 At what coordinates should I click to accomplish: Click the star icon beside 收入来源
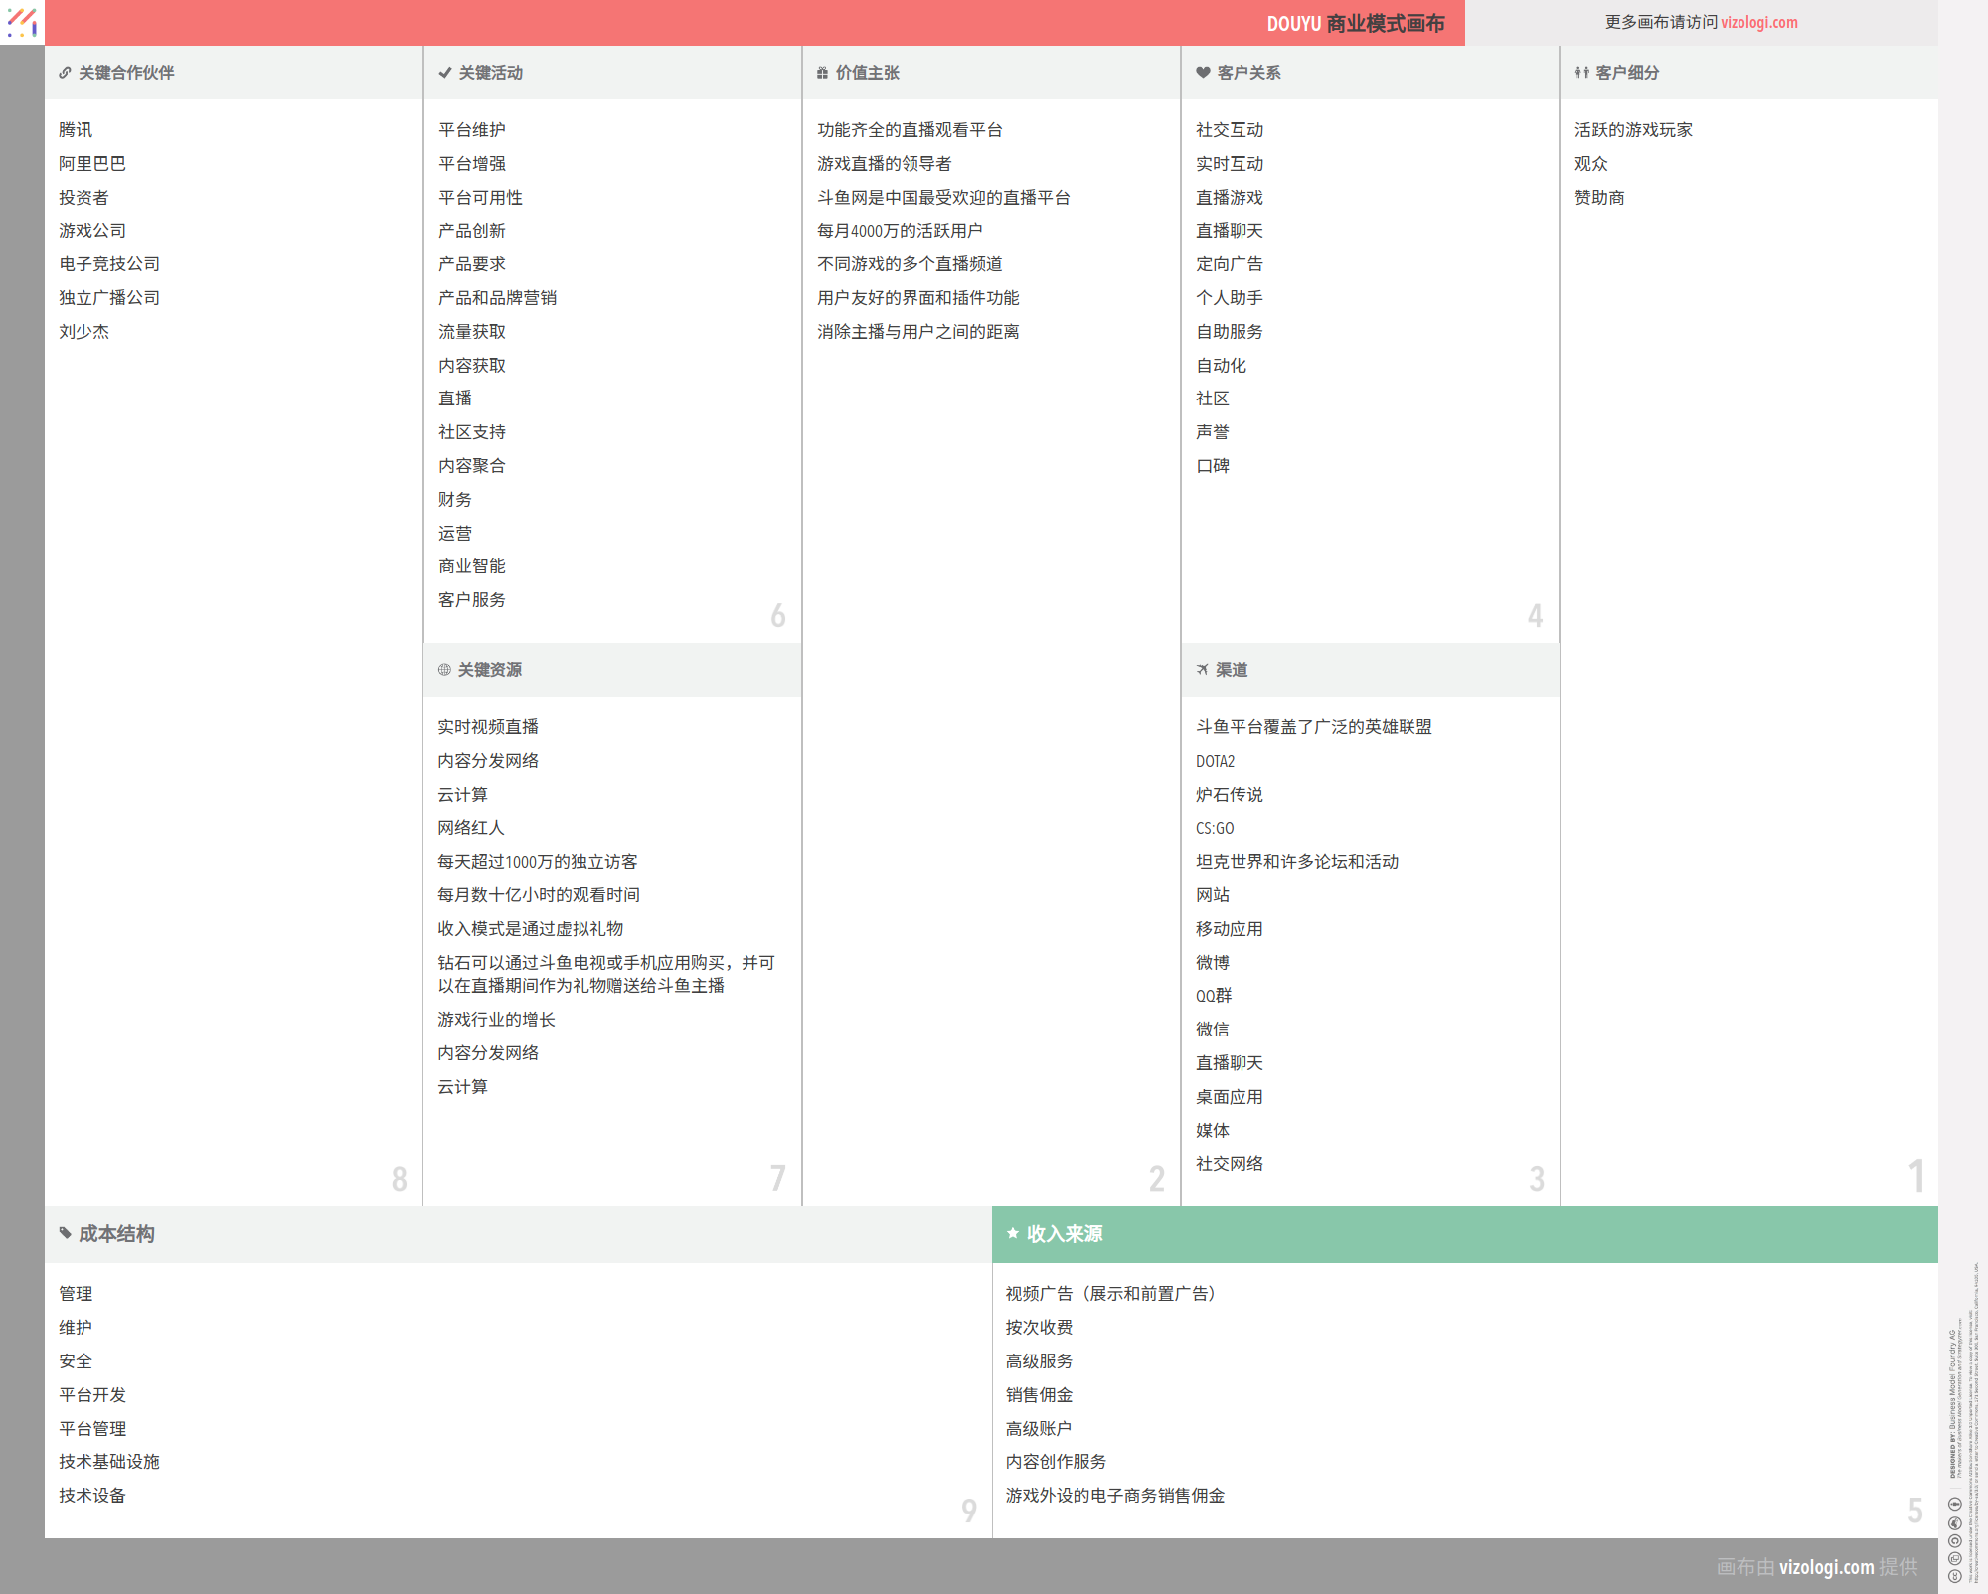click(x=1012, y=1233)
